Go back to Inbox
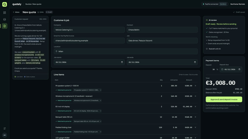Viewport: 248px width, 139px height. (16, 12)
